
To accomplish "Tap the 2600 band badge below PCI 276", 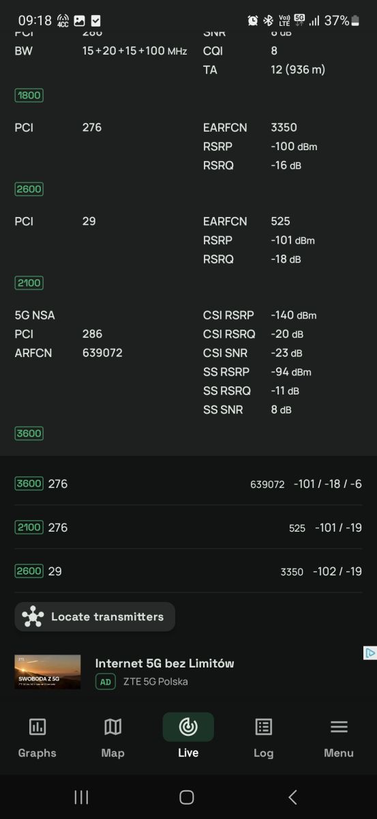I will 29,189.
